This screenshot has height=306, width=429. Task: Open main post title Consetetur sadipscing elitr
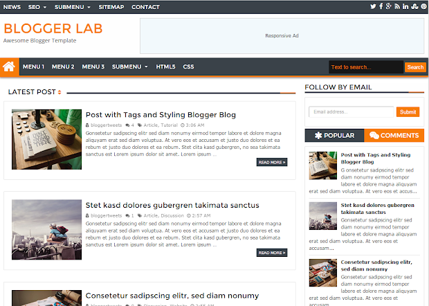pos(172,296)
